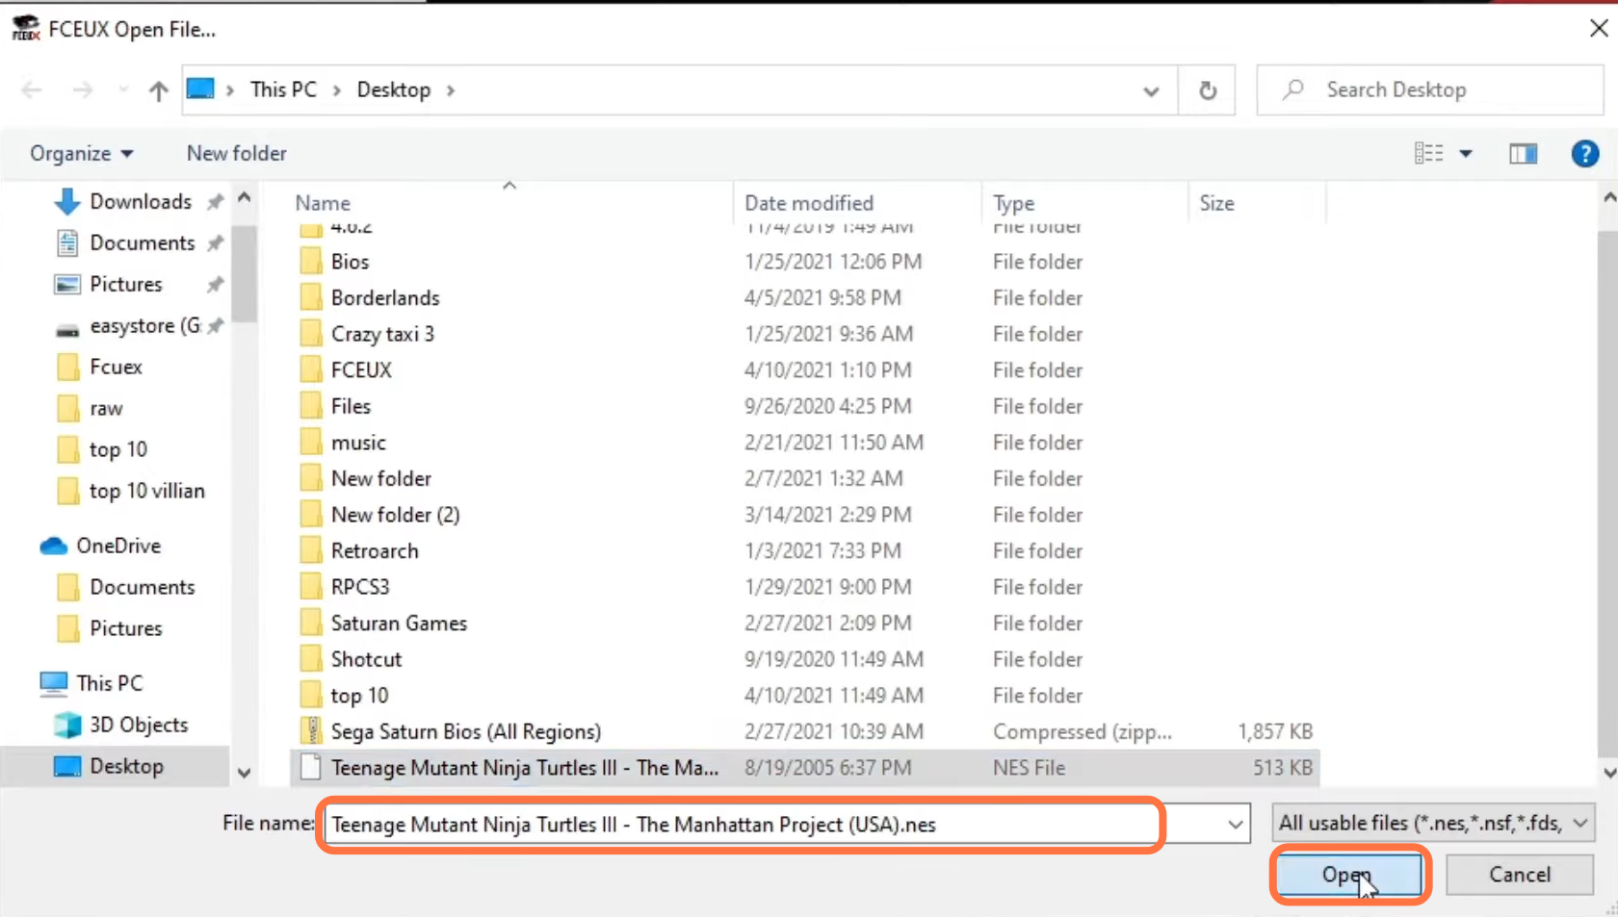Select the Retroarch folder icon
1618x917 pixels.
310,550
